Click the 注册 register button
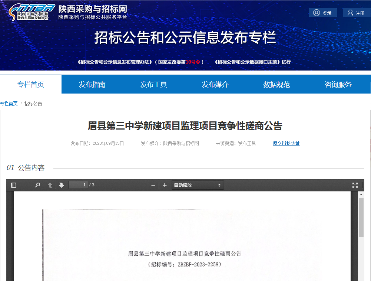 coord(356,13)
